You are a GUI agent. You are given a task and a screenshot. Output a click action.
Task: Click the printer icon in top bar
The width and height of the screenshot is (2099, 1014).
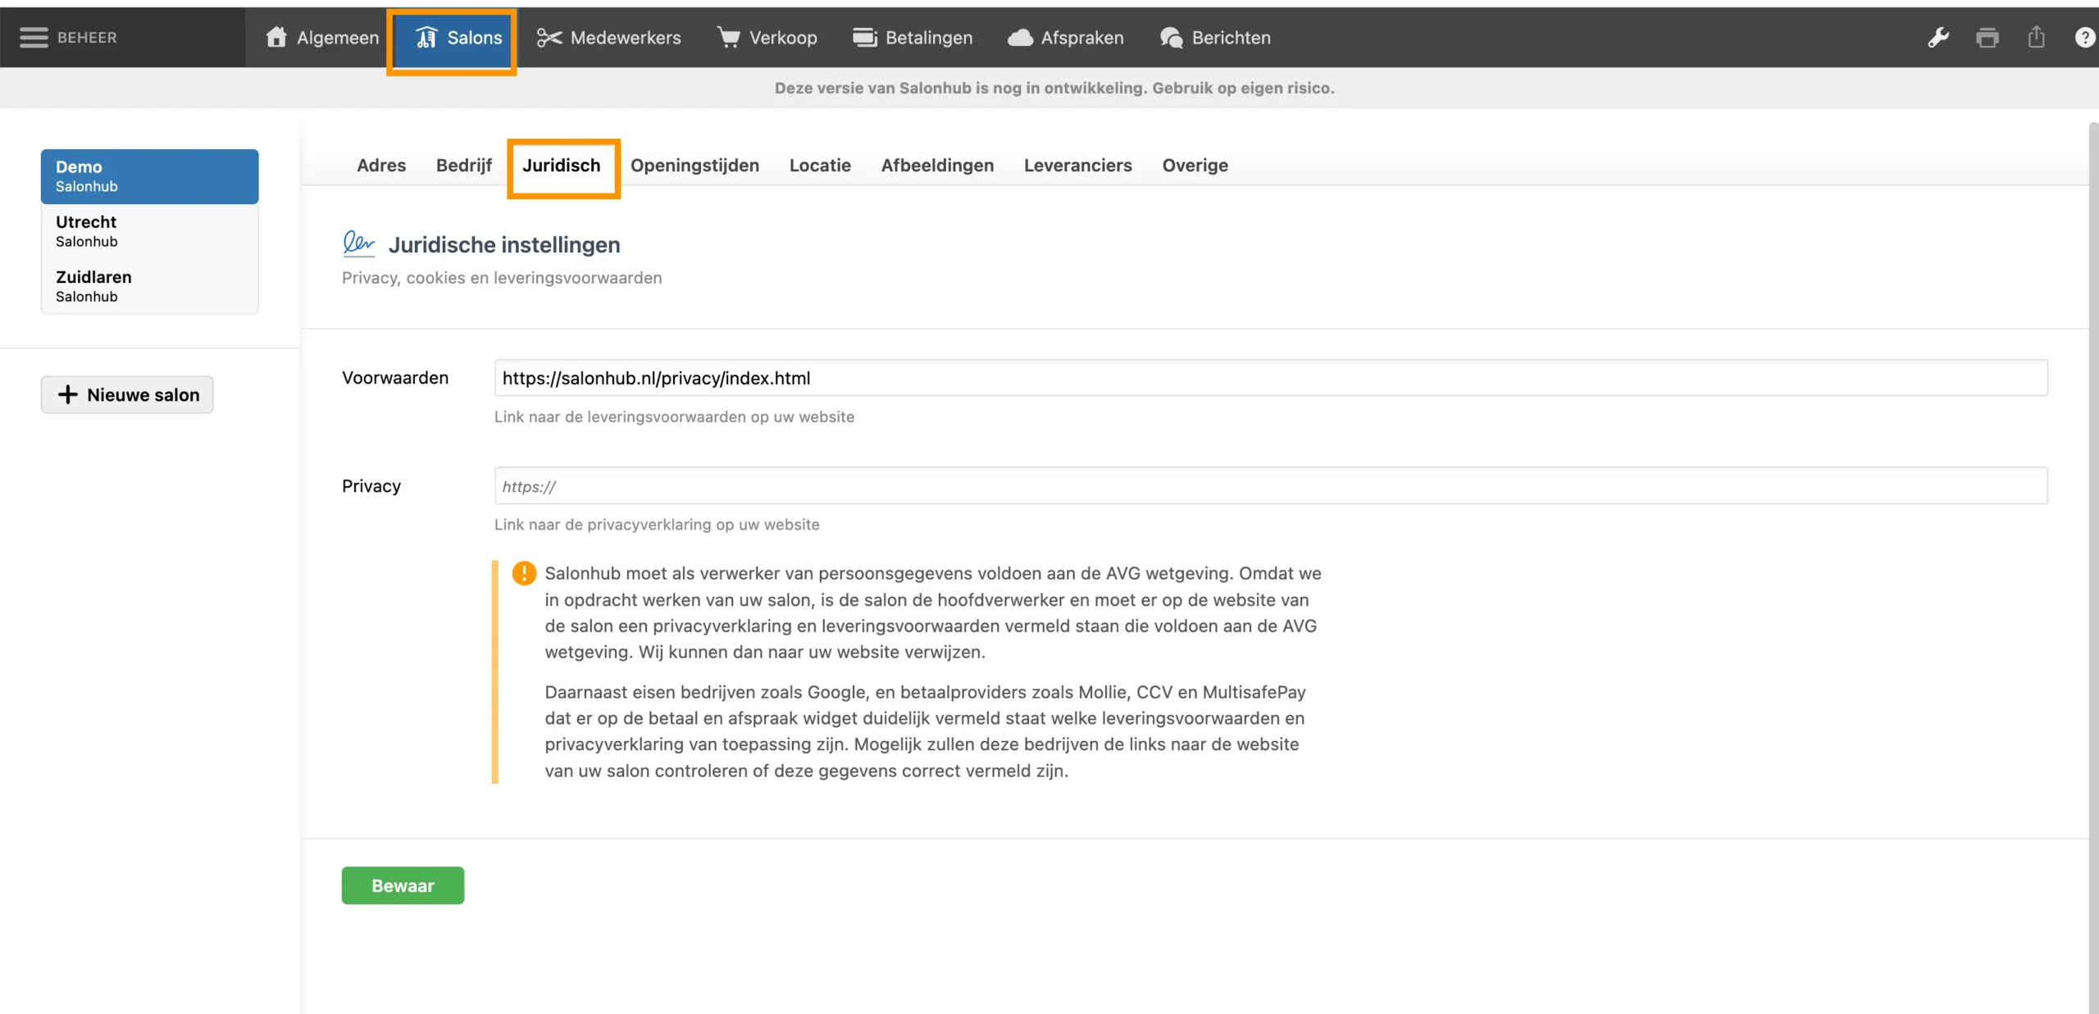pyautogui.click(x=1987, y=38)
